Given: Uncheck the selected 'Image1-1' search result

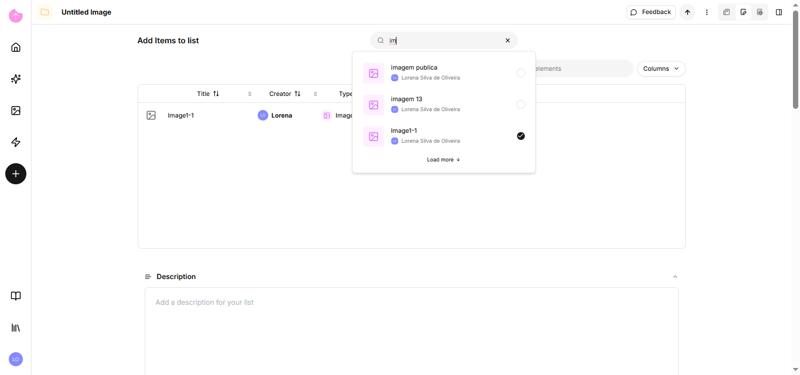Looking at the screenshot, I should click(x=521, y=136).
